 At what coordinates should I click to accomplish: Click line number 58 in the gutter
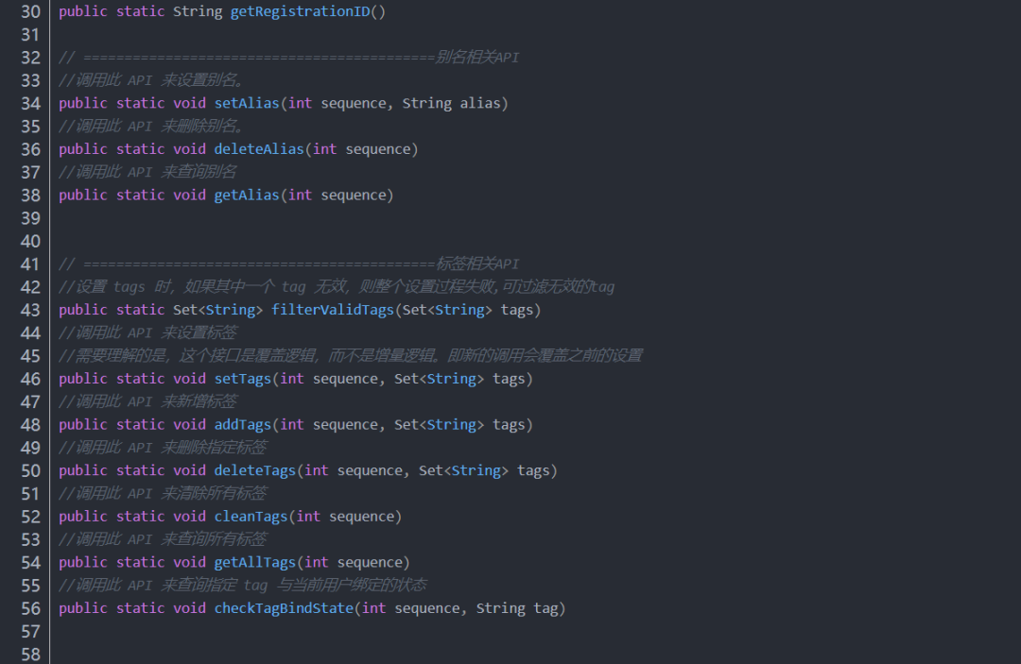[30, 655]
